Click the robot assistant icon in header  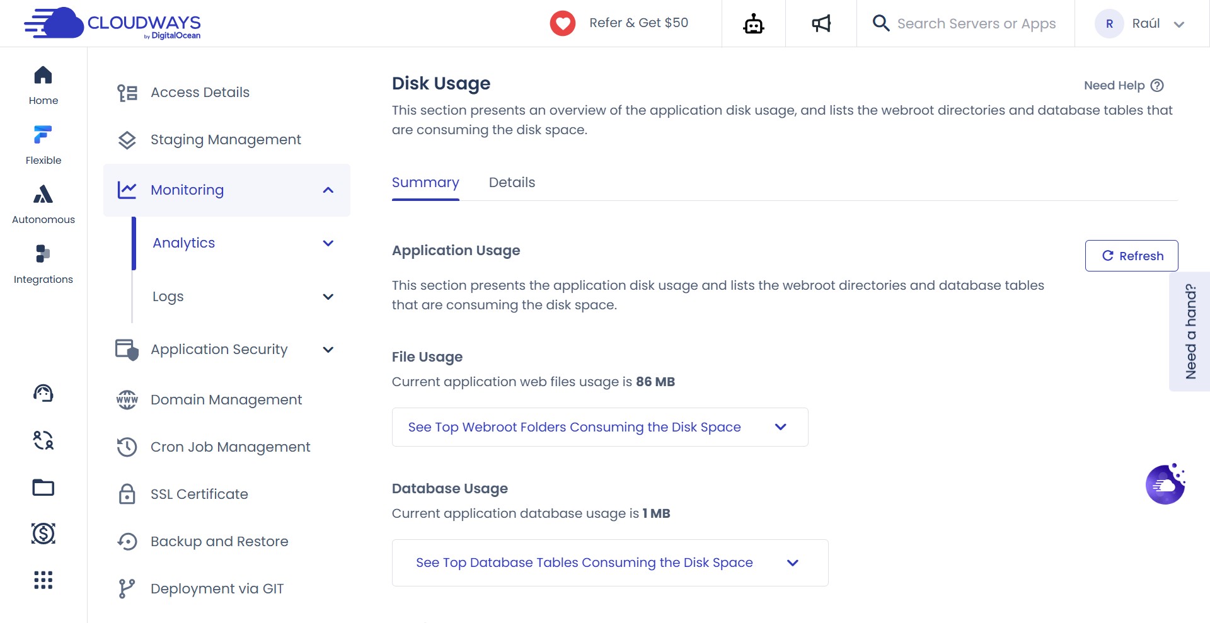pyautogui.click(x=753, y=24)
